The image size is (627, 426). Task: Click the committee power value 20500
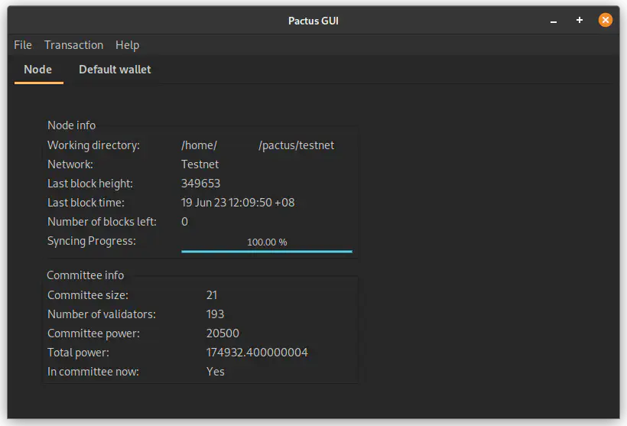tap(223, 333)
